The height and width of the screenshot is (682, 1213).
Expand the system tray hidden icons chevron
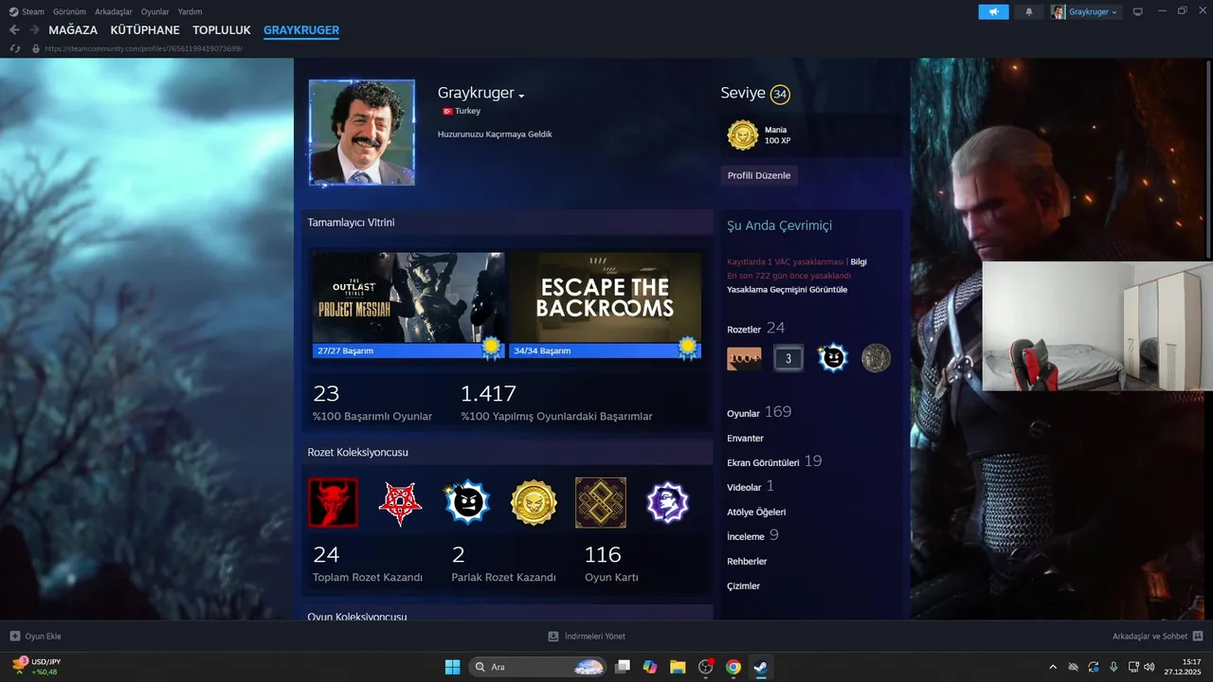[1052, 667]
